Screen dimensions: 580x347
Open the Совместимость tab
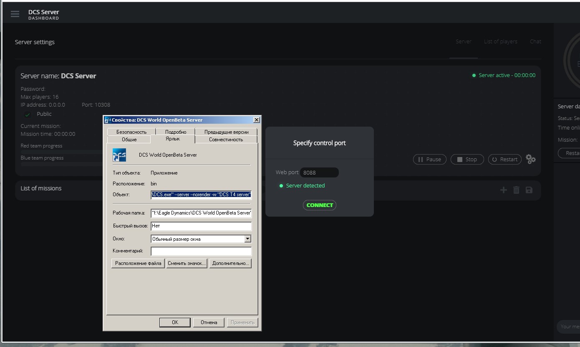tap(226, 140)
